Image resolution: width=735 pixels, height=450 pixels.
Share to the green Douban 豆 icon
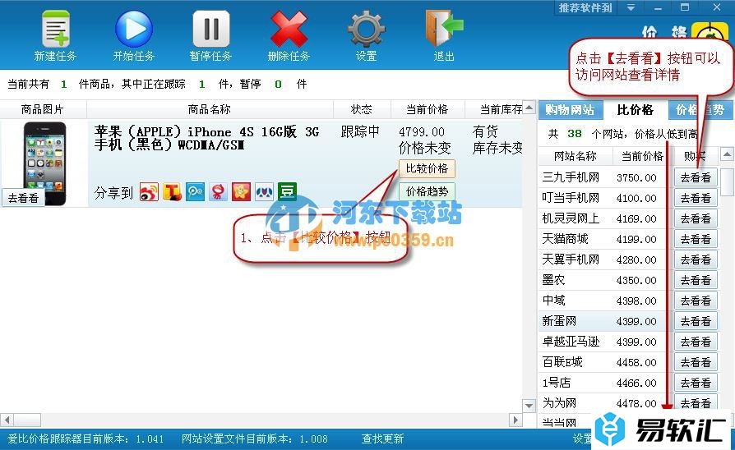(x=287, y=192)
